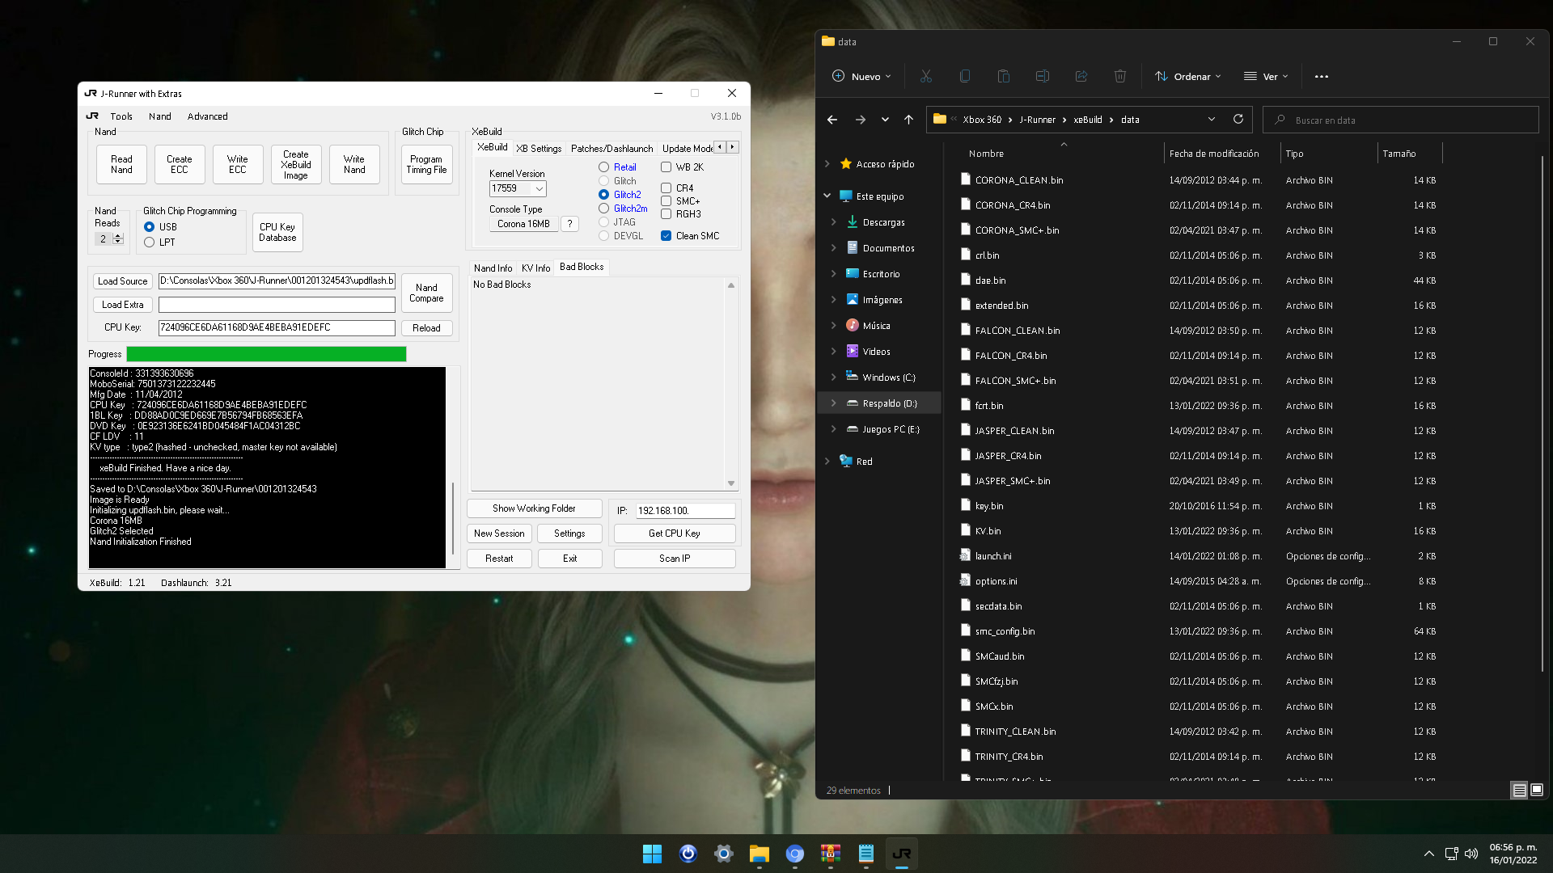Screen dimensions: 1553x873
Task: Expand the Descargas tree node
Action: tap(834, 222)
